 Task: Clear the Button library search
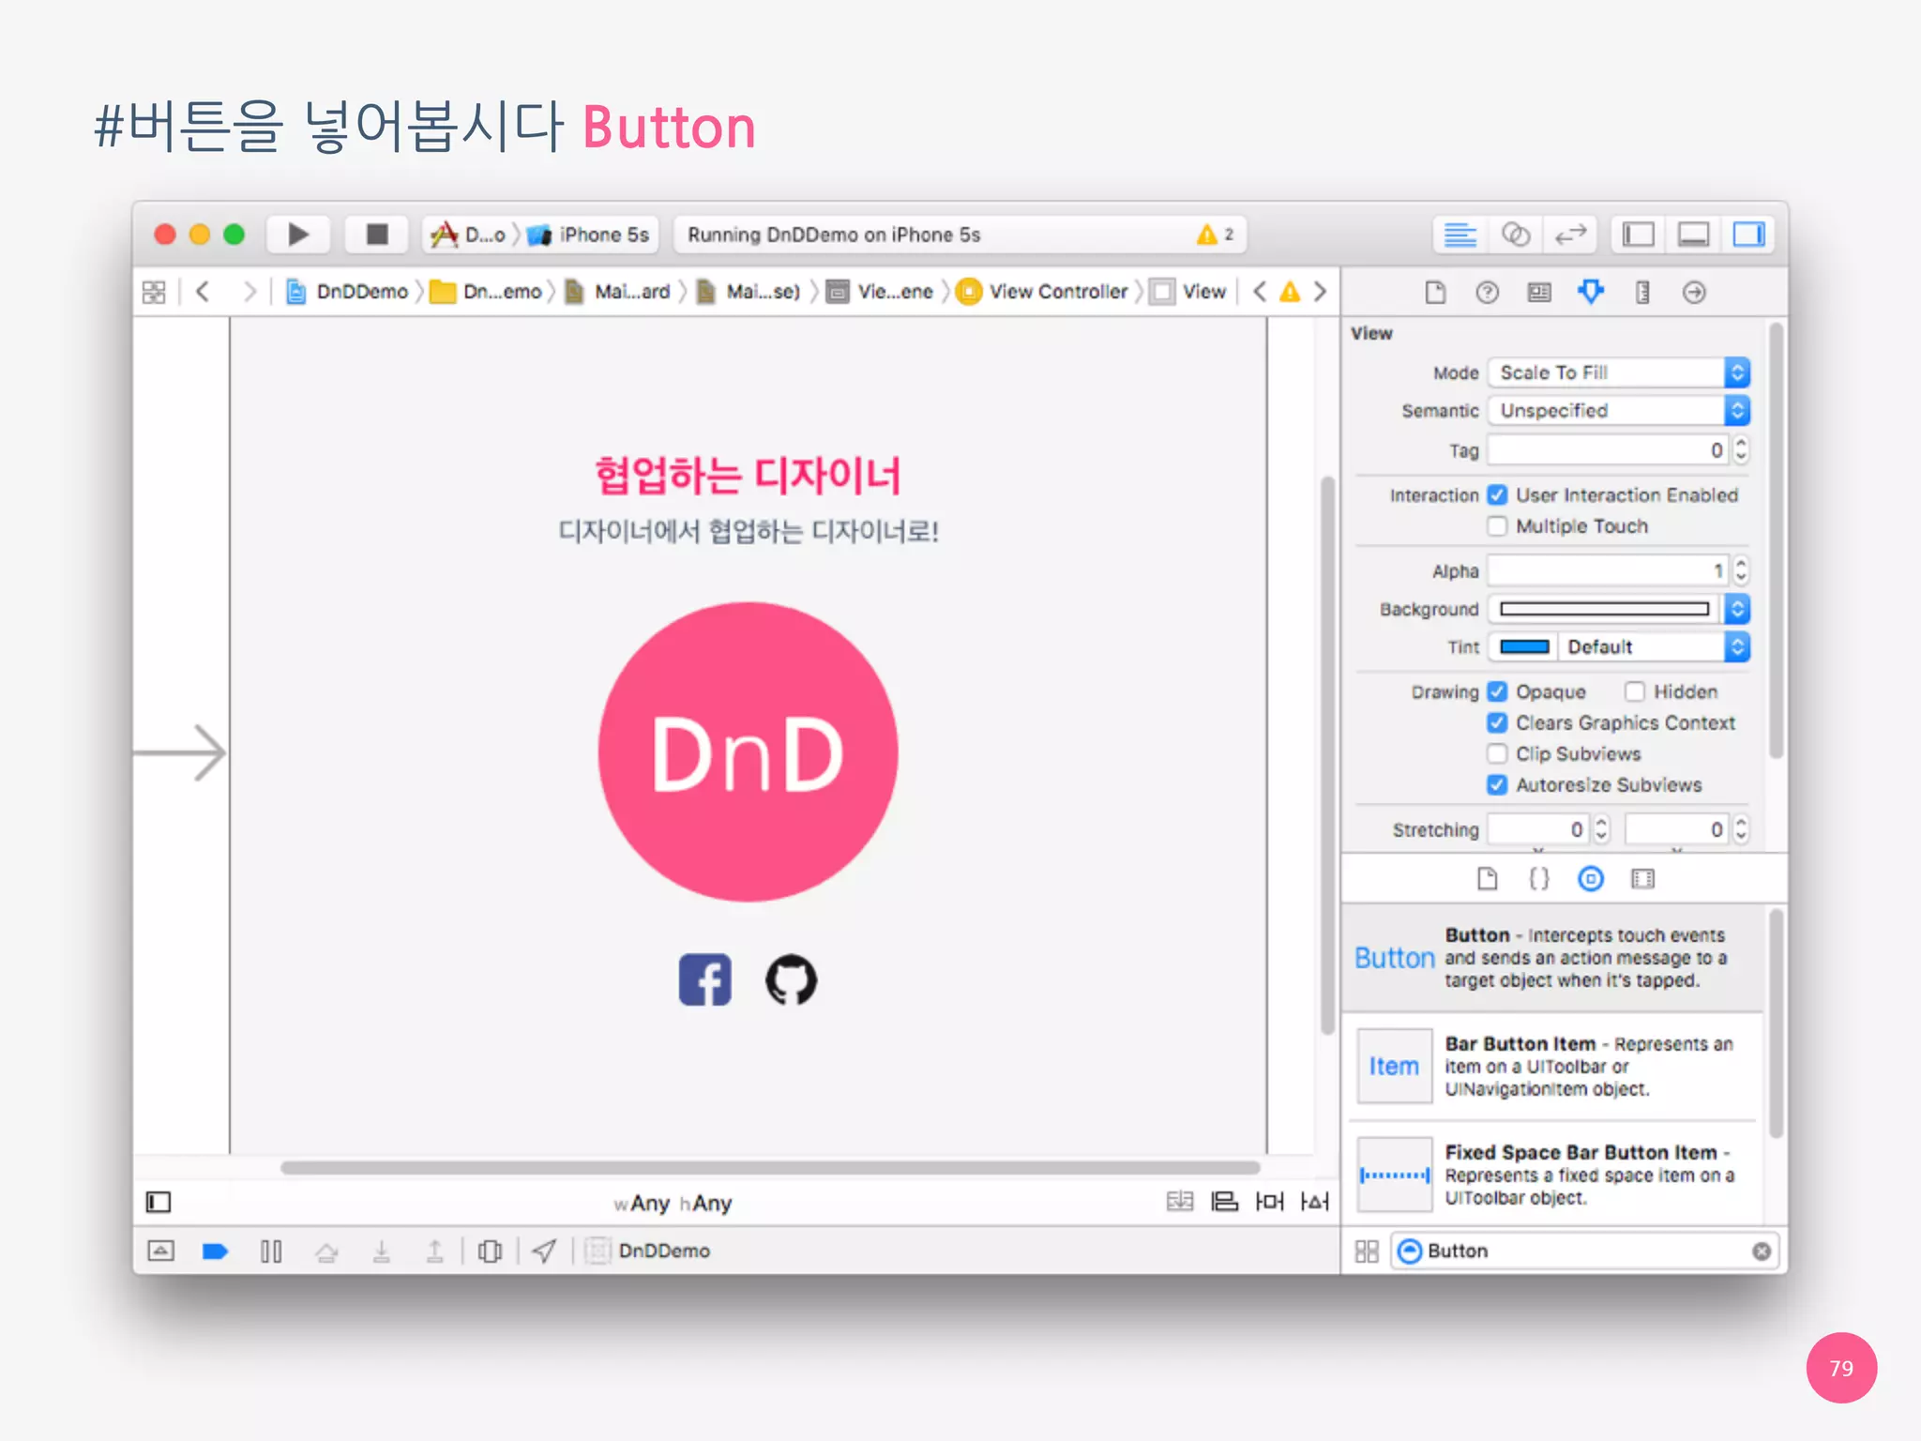pos(1761,1251)
